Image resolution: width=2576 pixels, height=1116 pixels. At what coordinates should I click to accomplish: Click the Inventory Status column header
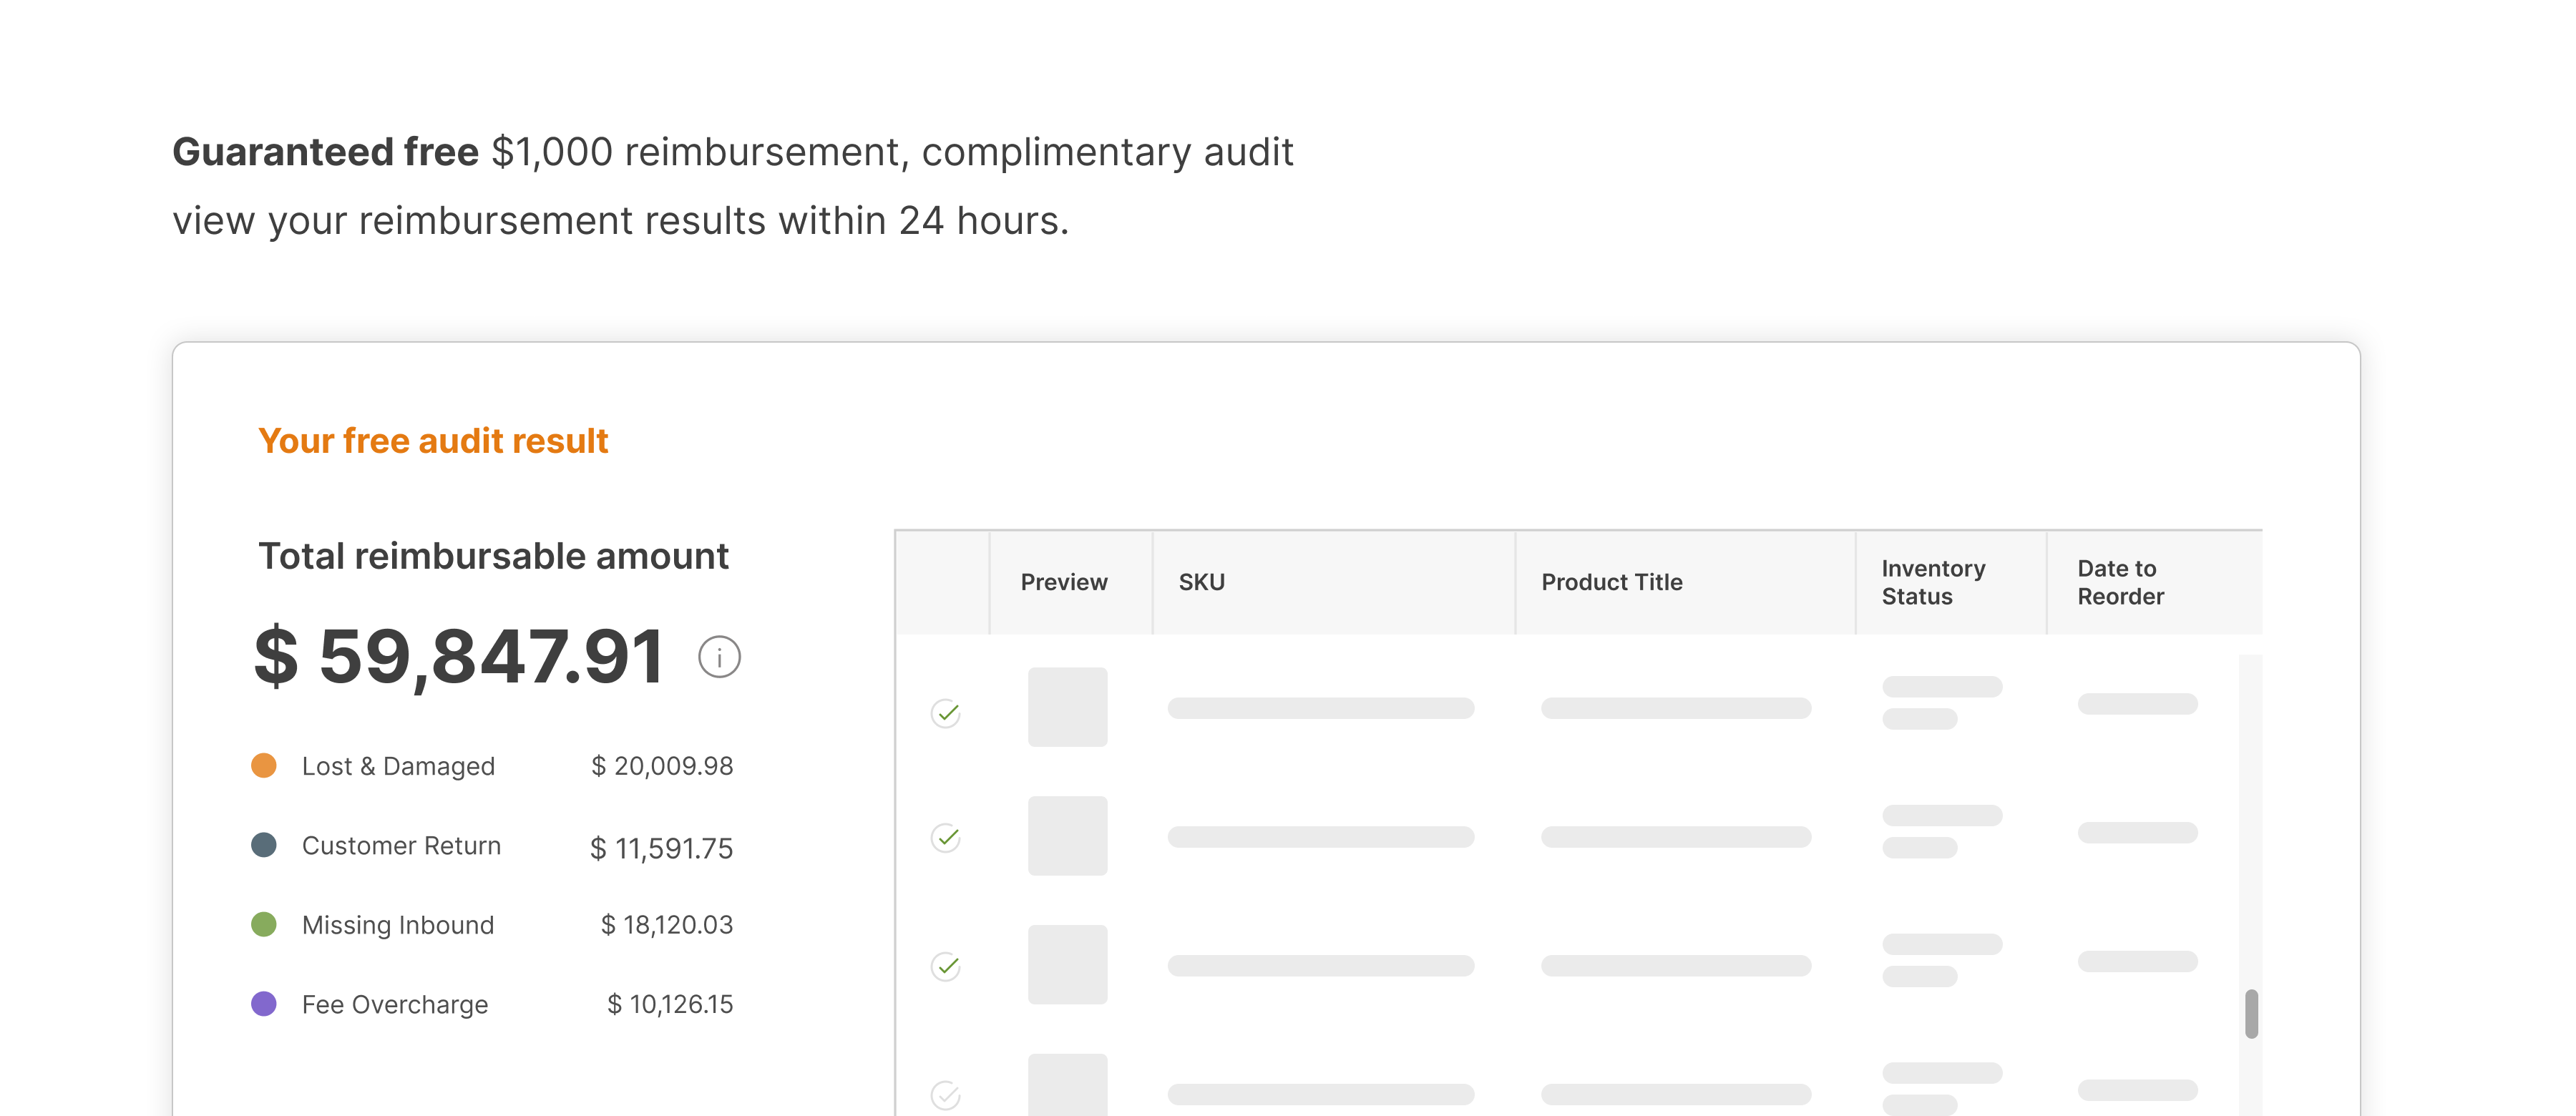pos(1933,582)
